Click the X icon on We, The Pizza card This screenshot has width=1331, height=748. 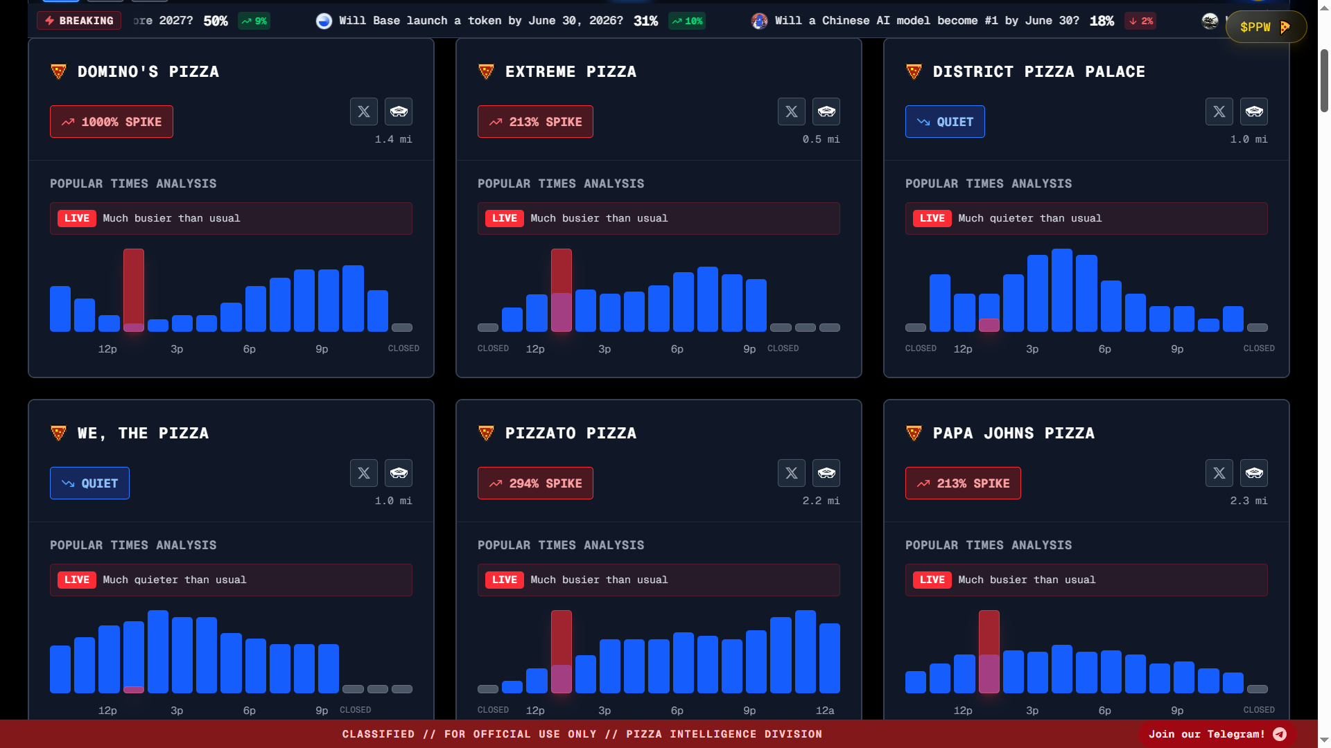[x=363, y=473]
